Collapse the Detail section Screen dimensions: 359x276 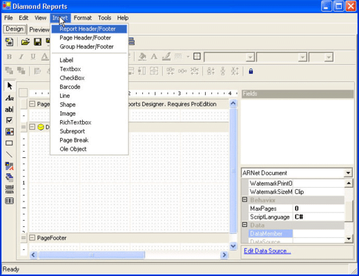click(32, 127)
